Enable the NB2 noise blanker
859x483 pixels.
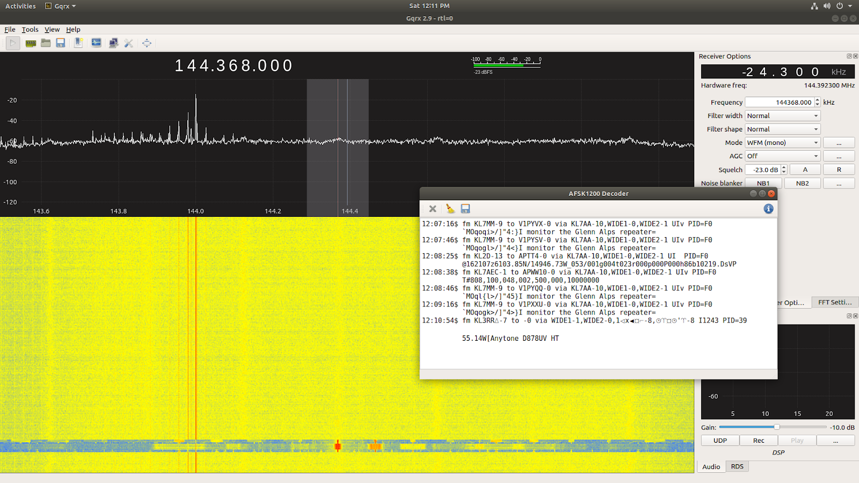[x=802, y=183]
